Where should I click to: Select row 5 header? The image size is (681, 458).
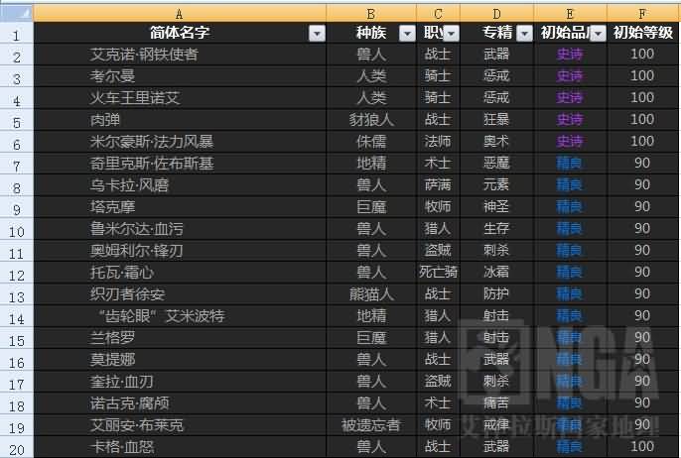point(17,121)
